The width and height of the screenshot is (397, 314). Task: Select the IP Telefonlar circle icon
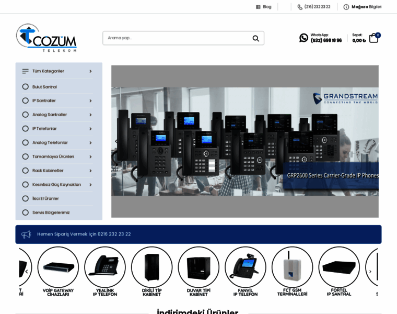[x=25, y=129]
